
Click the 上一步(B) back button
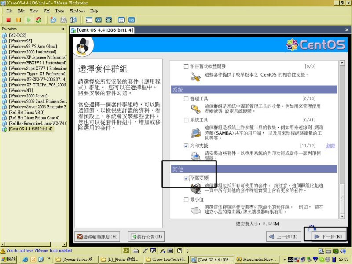tap(283, 237)
